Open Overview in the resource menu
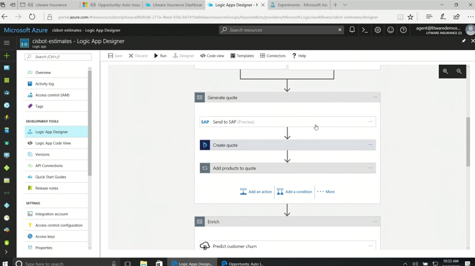This screenshot has width=475, height=266. tap(56, 73)
